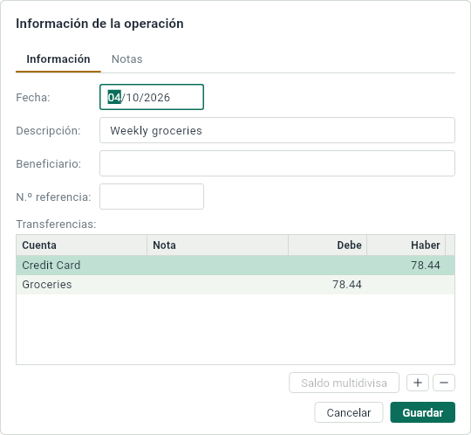The width and height of the screenshot is (471, 435).
Task: Remove selected transfer with minus button
Action: (444, 383)
